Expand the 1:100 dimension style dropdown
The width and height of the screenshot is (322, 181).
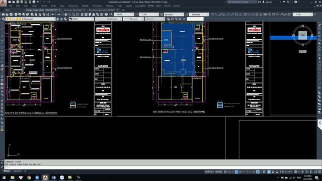pos(157,15)
